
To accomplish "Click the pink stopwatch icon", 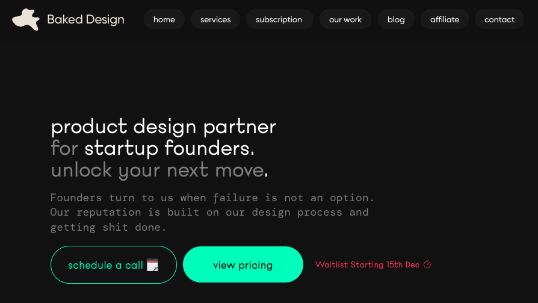I will pos(427,264).
